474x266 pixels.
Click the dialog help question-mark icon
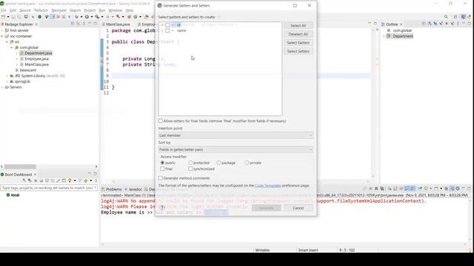162,208
